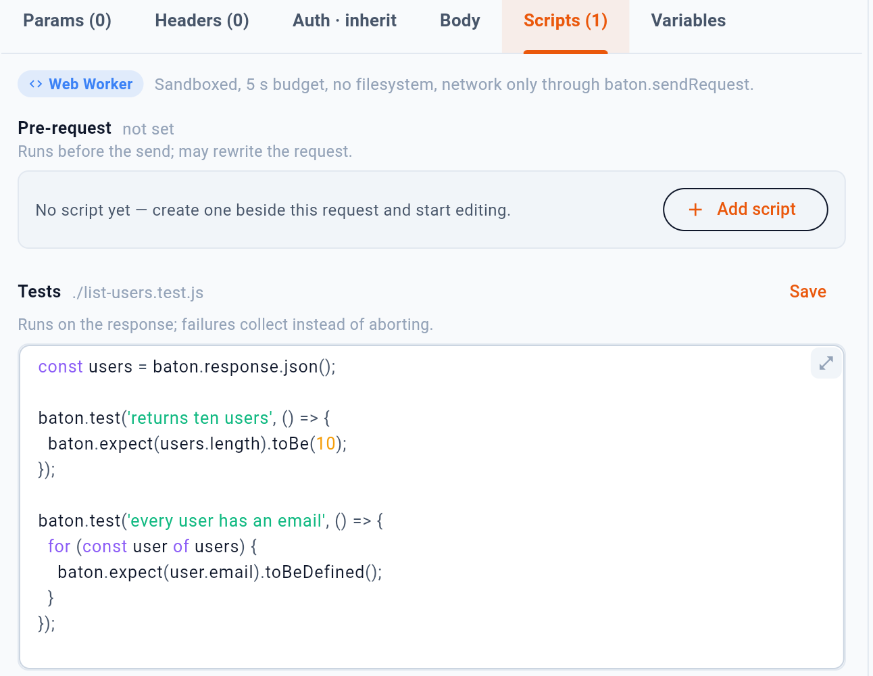Image resolution: width=873 pixels, height=676 pixels.
Task: Click 'Runs before the send' description
Action: (185, 151)
